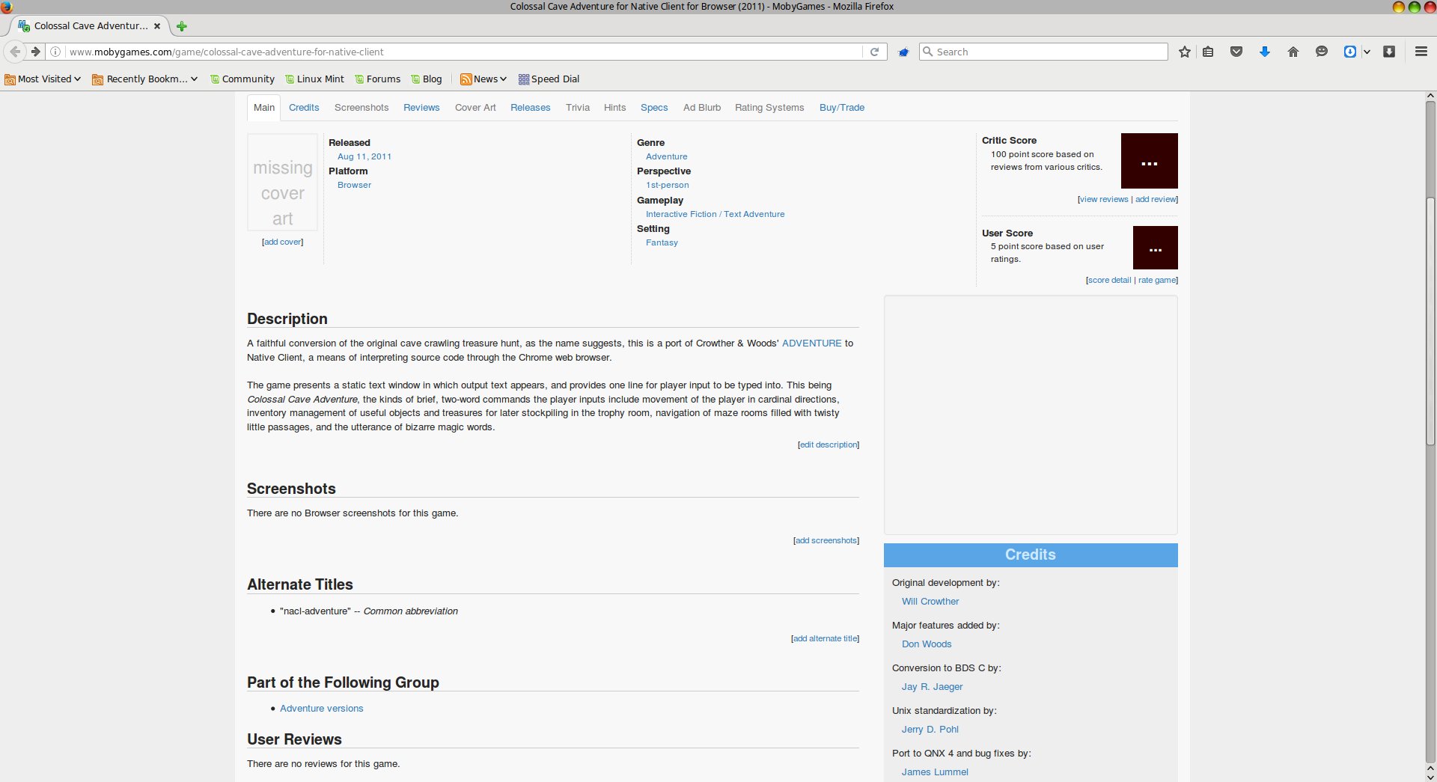Expand the Recently Bookmarked folder dropdown
The width and height of the screenshot is (1437, 782).
point(145,79)
